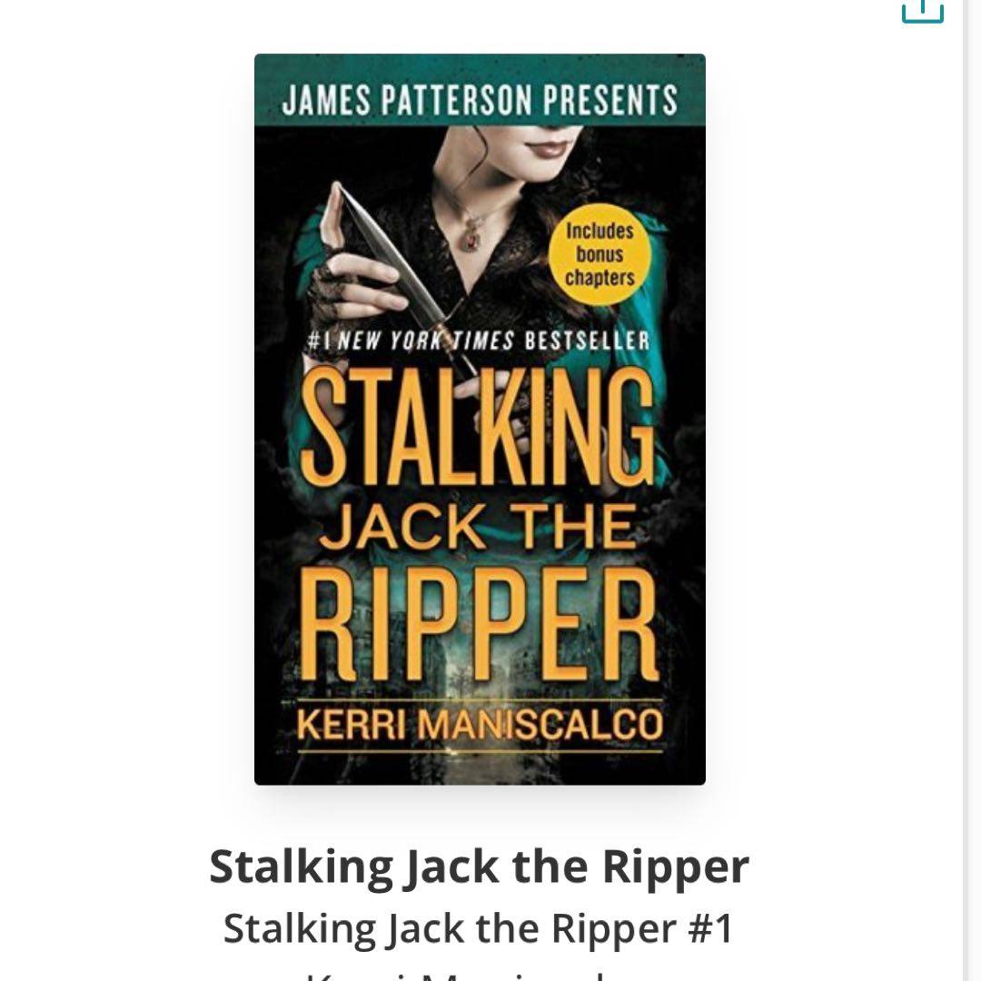
Task: Click the large 'RIPPER' word on cover
Action: pos(480,623)
